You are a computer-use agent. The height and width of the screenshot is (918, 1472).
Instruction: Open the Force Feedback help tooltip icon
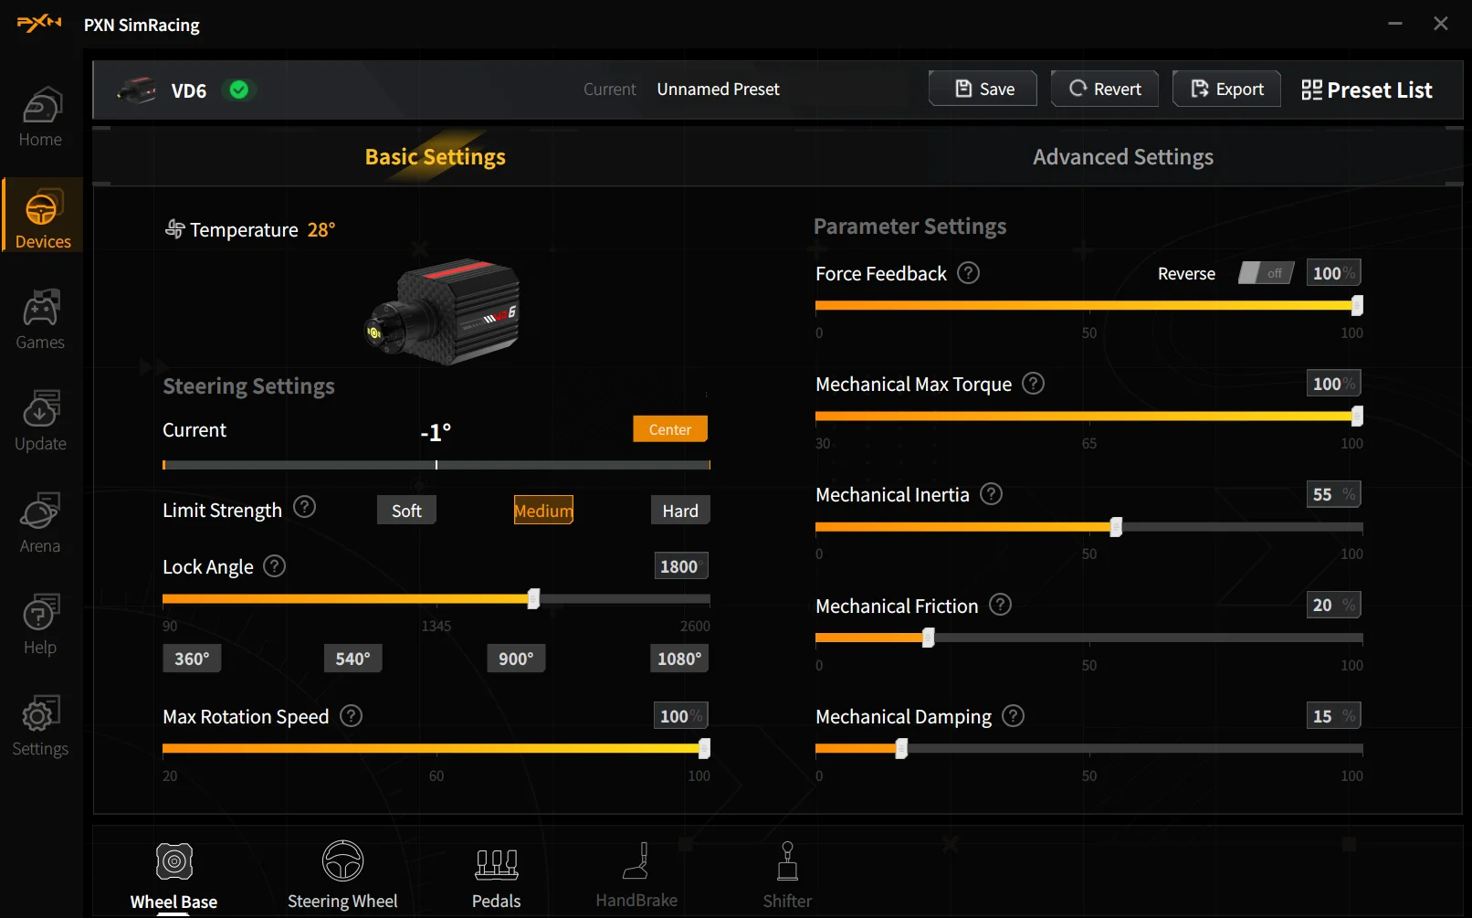click(969, 272)
